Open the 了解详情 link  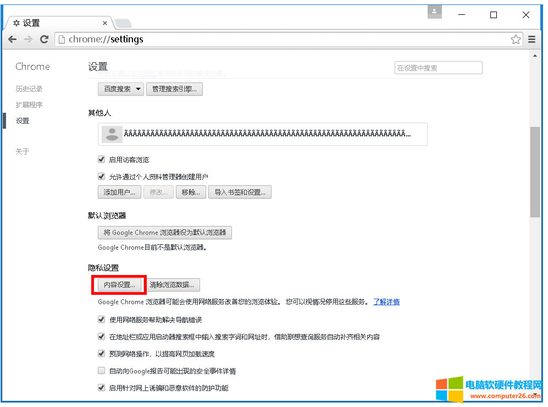pos(386,301)
